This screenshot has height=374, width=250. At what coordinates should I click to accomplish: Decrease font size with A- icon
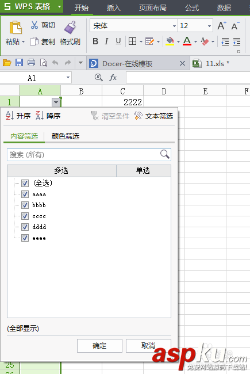[x=236, y=26]
